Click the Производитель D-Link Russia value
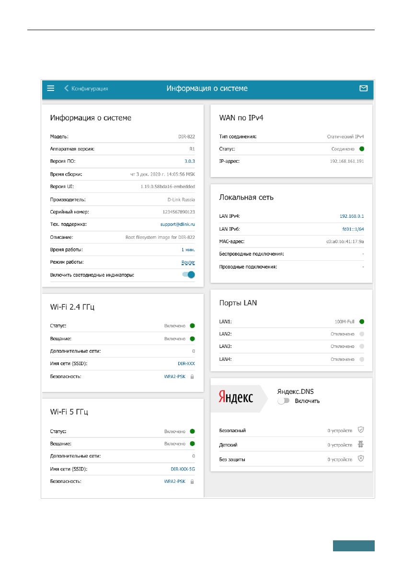The height and width of the screenshot is (570, 402). (181, 200)
